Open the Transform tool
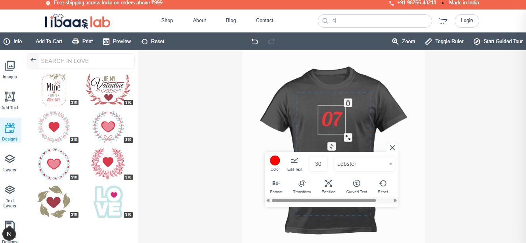The height and width of the screenshot is (243, 526). click(x=302, y=186)
